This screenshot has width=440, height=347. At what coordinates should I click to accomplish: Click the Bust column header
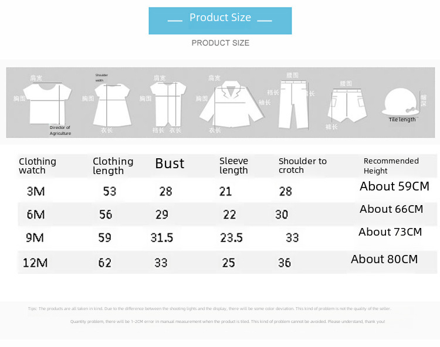170,164
